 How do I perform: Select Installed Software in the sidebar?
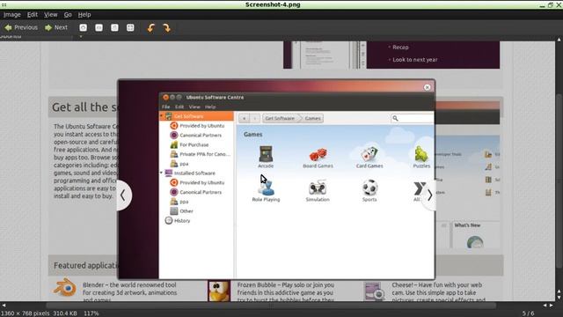(x=190, y=173)
